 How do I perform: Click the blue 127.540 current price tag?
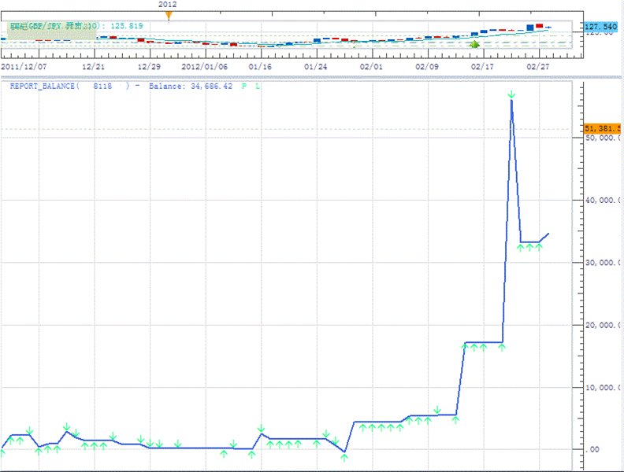600,27
